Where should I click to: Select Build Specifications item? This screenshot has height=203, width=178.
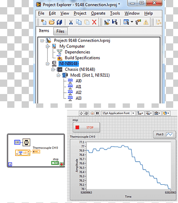[82, 58]
